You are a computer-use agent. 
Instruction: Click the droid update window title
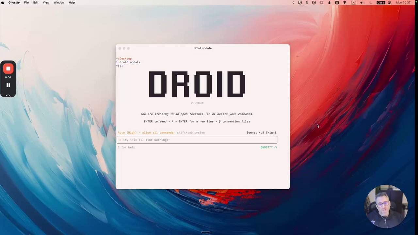[202, 48]
